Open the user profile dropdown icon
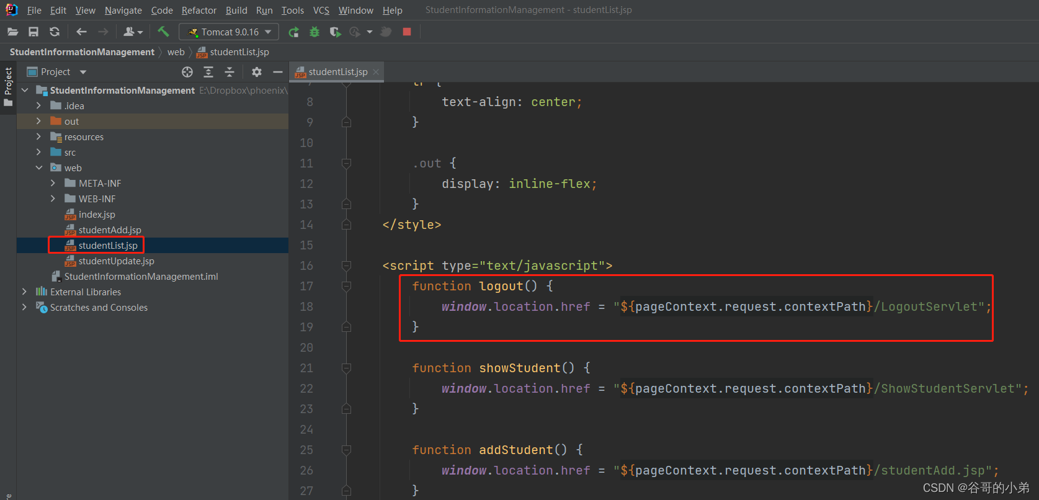Image resolution: width=1039 pixels, height=500 pixels. (x=133, y=32)
